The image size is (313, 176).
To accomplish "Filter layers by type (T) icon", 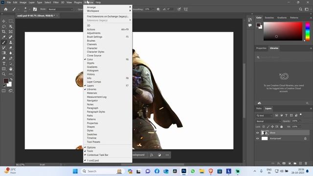I will (x=286, y=115).
